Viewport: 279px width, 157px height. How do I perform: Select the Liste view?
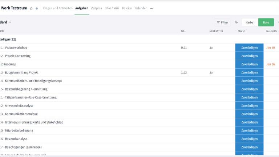[x=266, y=22]
